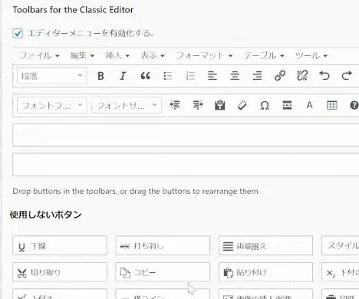Open the ツール menu
The width and height of the screenshot is (359, 299).
311,55
